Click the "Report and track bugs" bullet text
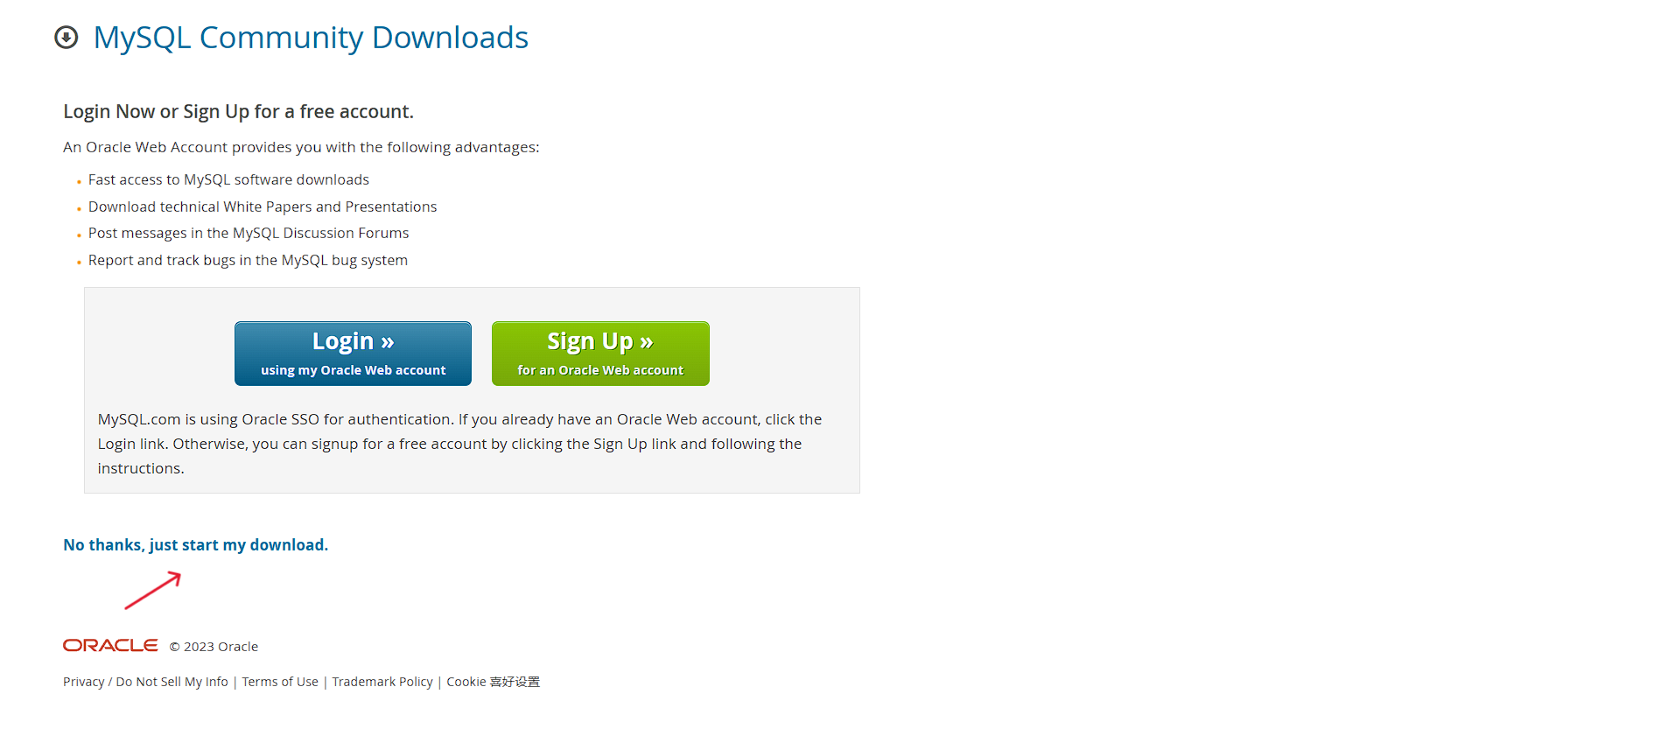This screenshot has height=736, width=1675. click(x=248, y=260)
